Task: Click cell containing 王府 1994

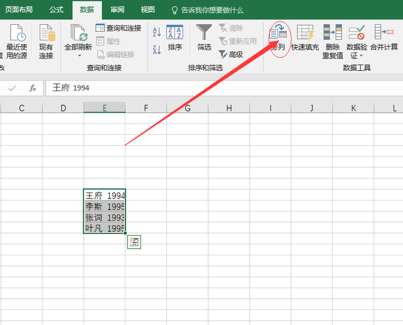Action: 105,195
